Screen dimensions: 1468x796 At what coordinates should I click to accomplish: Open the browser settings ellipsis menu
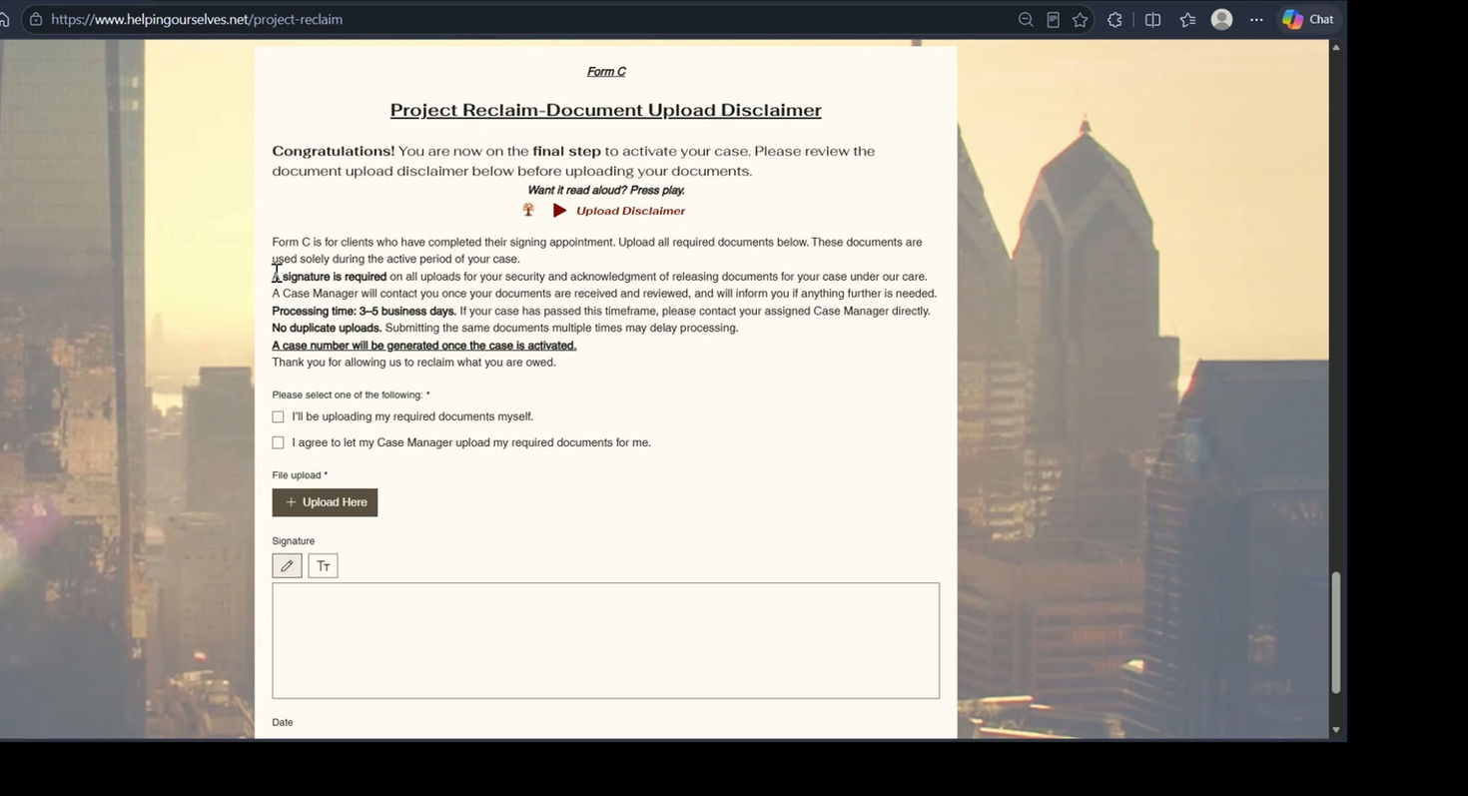pyautogui.click(x=1256, y=20)
